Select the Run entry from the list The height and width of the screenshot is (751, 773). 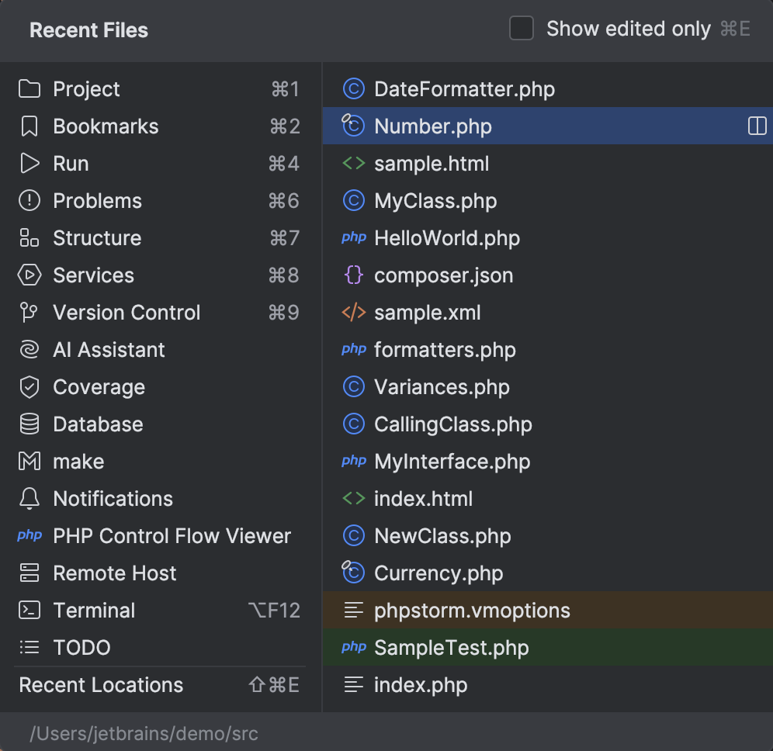71,163
